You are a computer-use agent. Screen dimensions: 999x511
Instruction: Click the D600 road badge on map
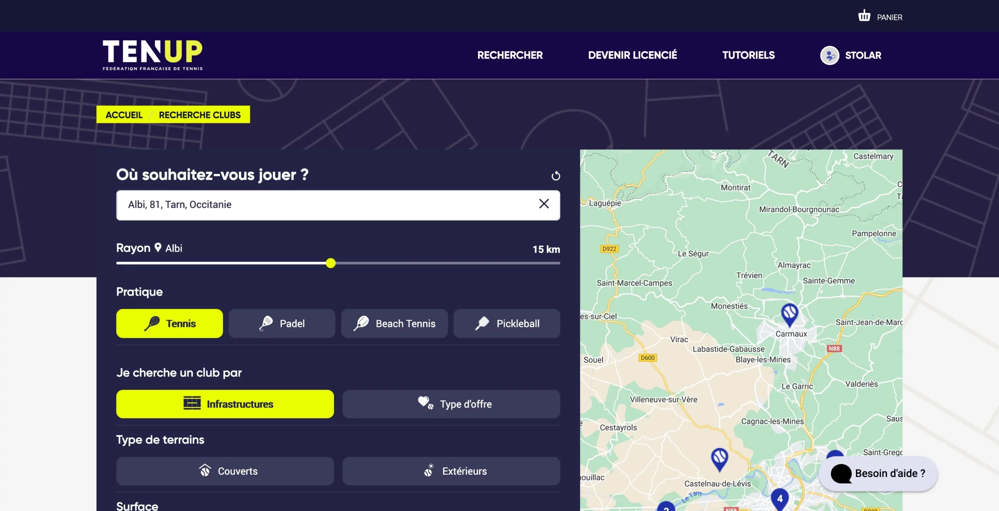coord(648,358)
